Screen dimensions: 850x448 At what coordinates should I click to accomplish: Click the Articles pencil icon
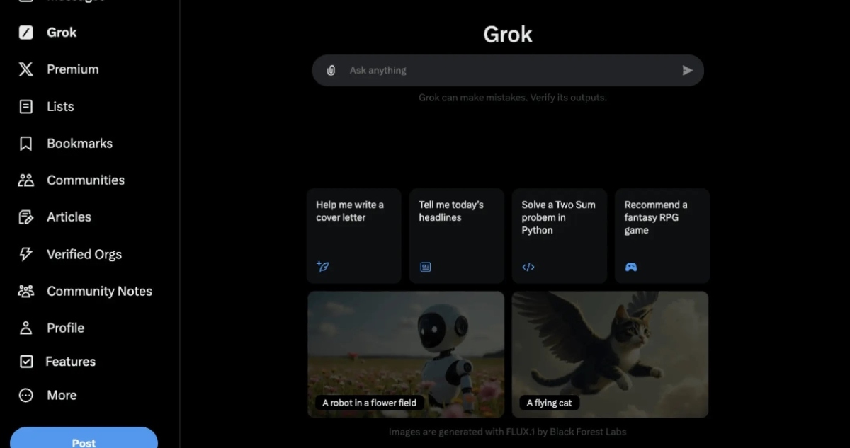click(x=26, y=217)
